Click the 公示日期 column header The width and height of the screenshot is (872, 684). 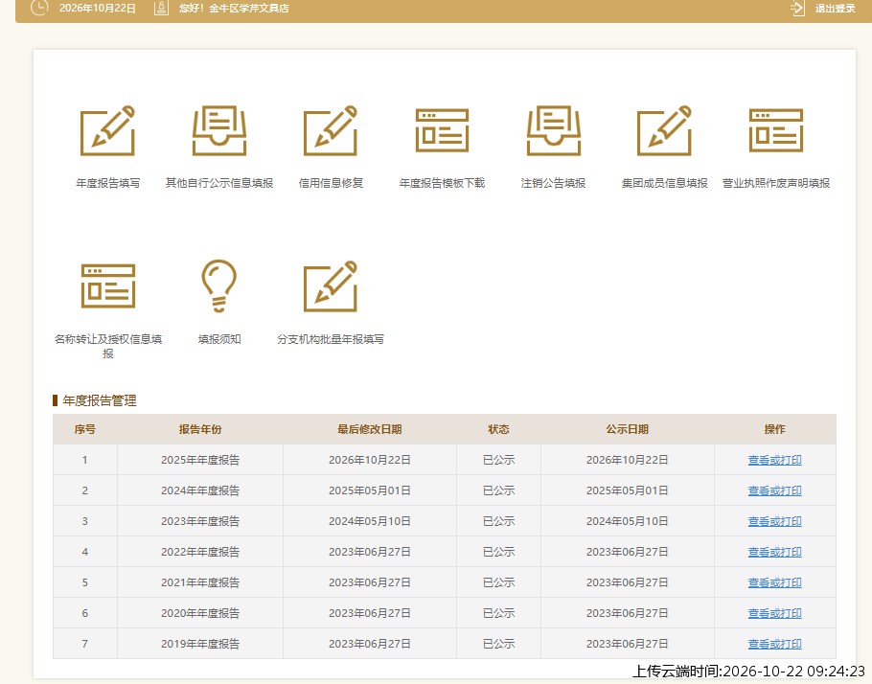(628, 429)
